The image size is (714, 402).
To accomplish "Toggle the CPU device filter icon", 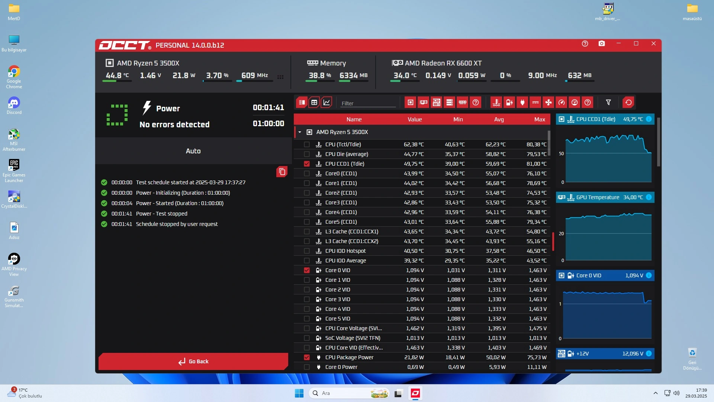I will [x=411, y=102].
